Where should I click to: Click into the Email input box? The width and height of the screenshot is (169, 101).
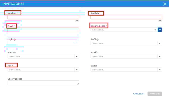[x=43, y=30]
